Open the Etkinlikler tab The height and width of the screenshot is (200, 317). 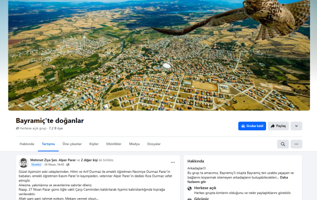[114, 144]
